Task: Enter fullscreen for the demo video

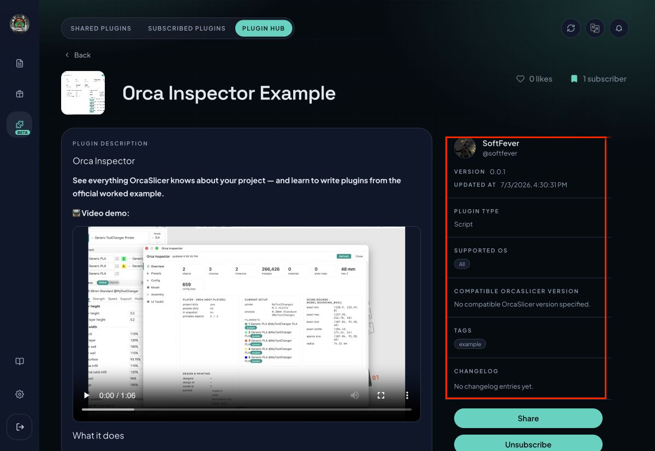Action: pyautogui.click(x=381, y=395)
